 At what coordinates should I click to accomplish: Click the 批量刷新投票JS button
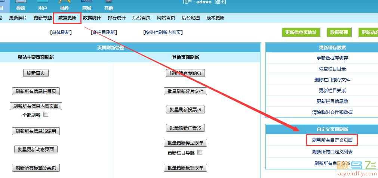pyautogui.click(x=185, y=109)
